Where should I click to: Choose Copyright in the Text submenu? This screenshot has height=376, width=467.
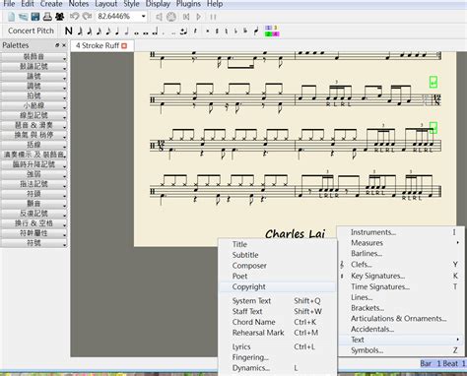point(278,286)
